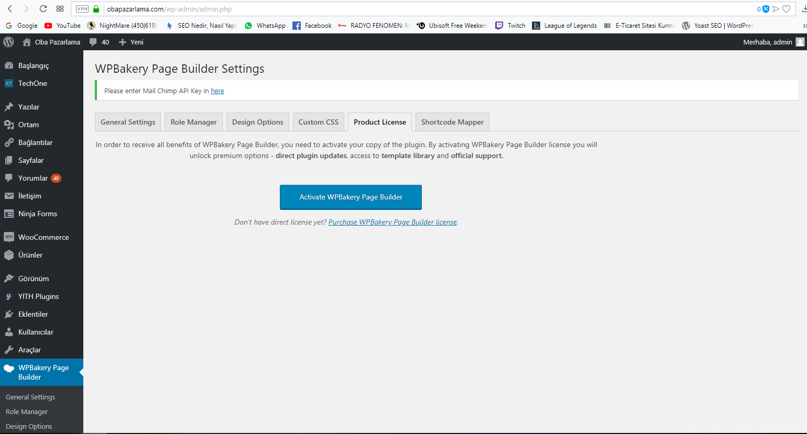Click the 'here' Mail Chimp API link
The width and height of the screenshot is (807, 434).
(217, 91)
